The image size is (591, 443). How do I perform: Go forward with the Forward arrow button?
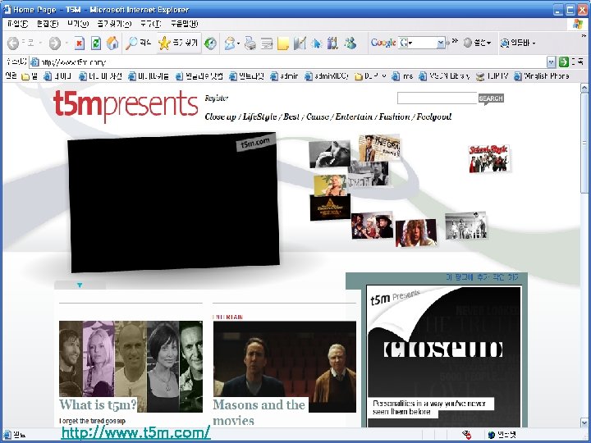[x=55, y=43]
